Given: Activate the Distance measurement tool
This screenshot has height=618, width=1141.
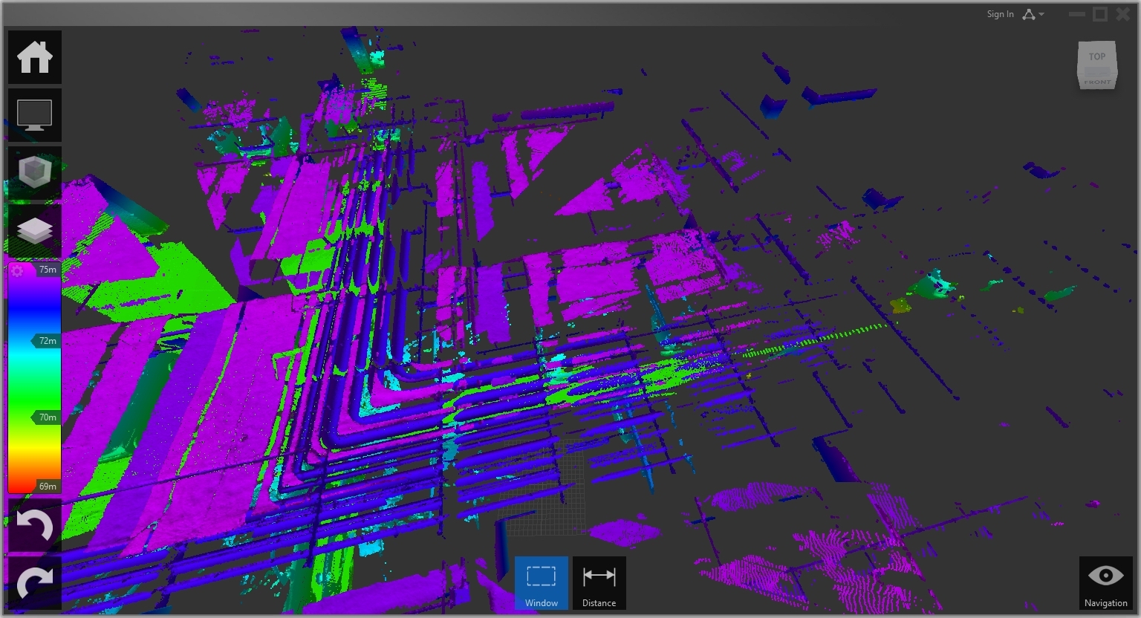Looking at the screenshot, I should click(x=599, y=583).
